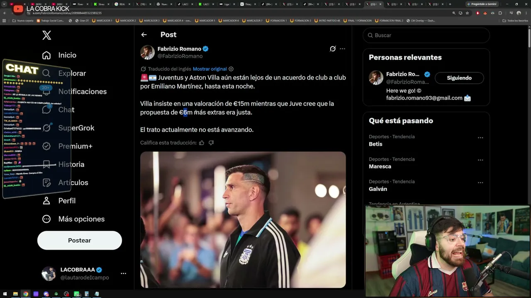Open translation settings gear icon

click(231, 69)
